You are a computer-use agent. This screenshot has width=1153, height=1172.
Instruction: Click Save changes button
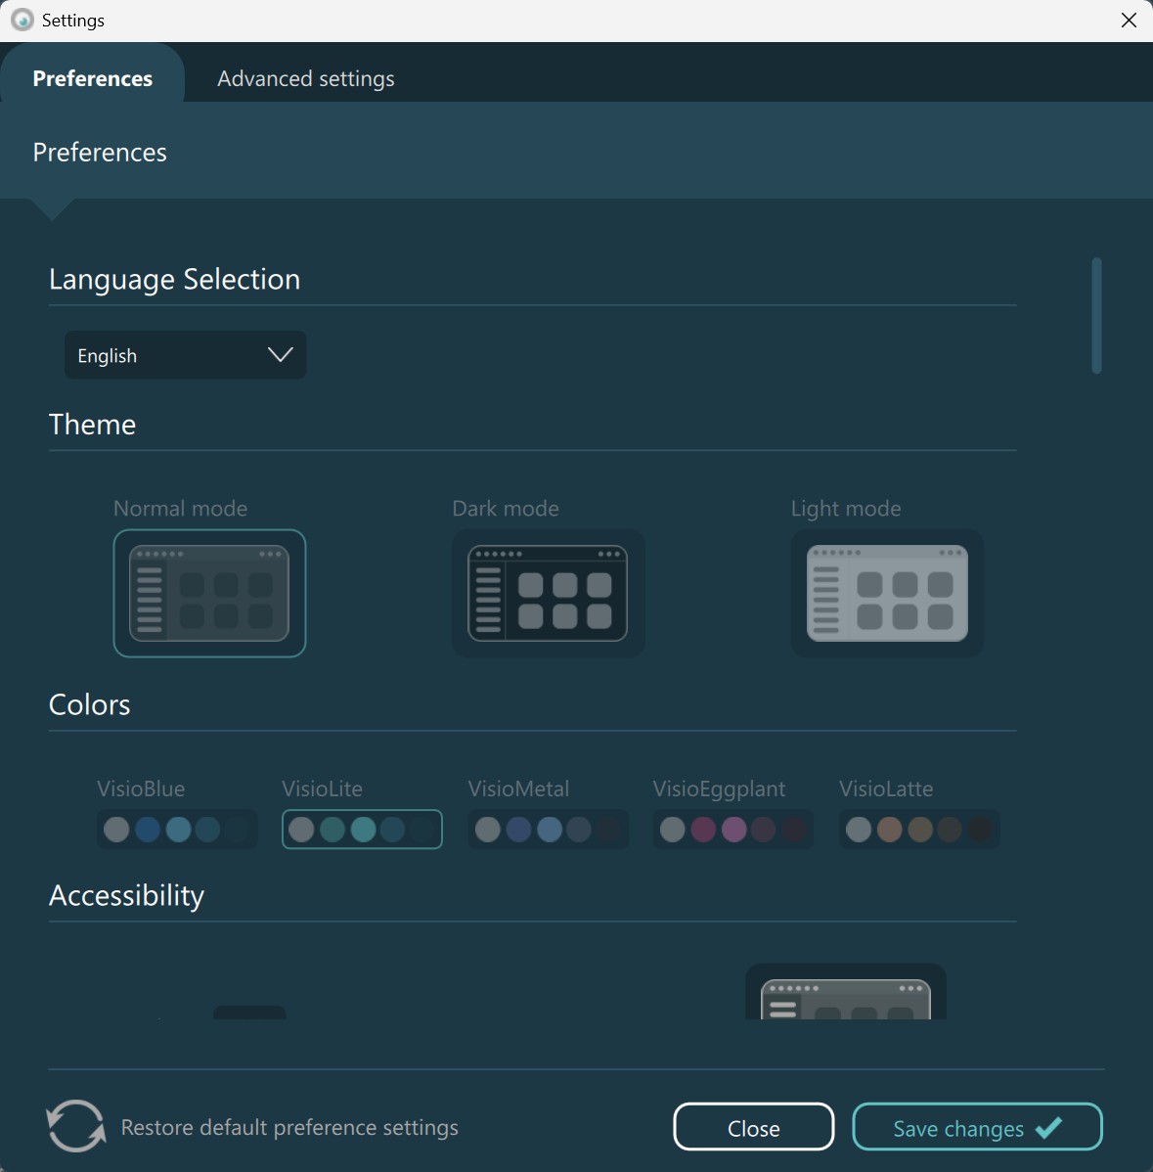[976, 1128]
